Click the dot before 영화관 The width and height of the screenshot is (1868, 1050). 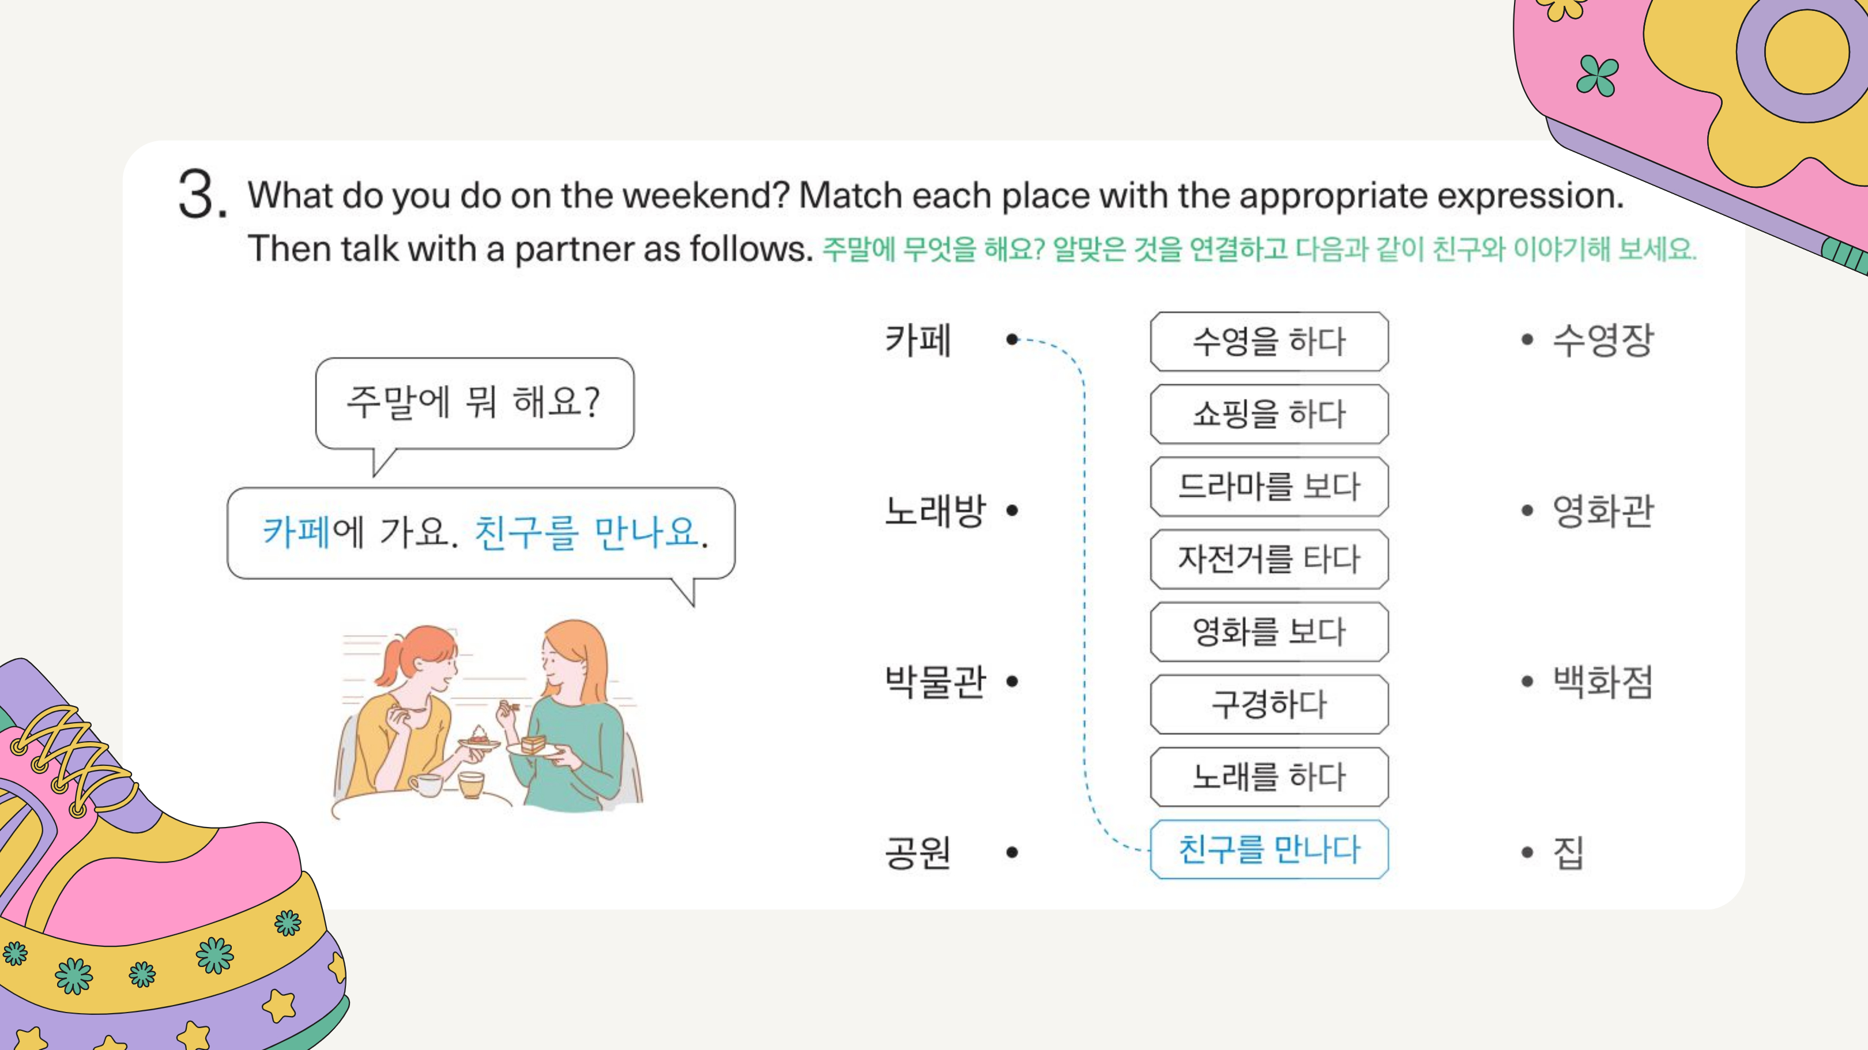(1527, 510)
